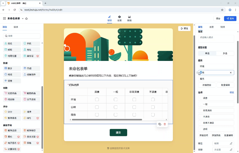Open the apps grid menu icon
The width and height of the screenshot is (239, 153).
point(4,18)
